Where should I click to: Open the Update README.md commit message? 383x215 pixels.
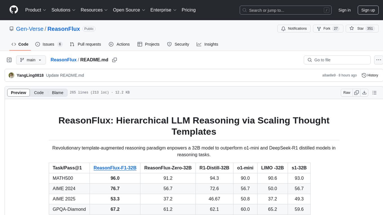[x=65, y=75]
